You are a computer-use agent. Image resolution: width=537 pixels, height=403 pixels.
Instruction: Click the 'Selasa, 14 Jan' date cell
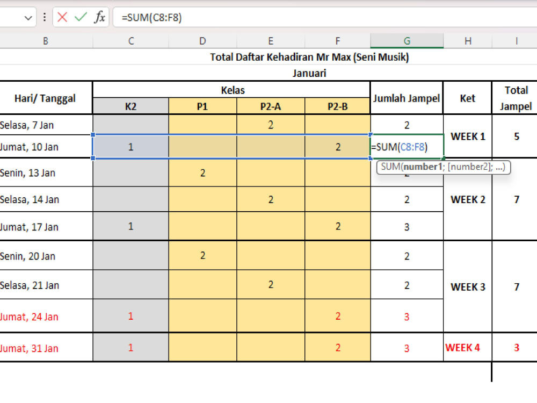pyautogui.click(x=46, y=199)
